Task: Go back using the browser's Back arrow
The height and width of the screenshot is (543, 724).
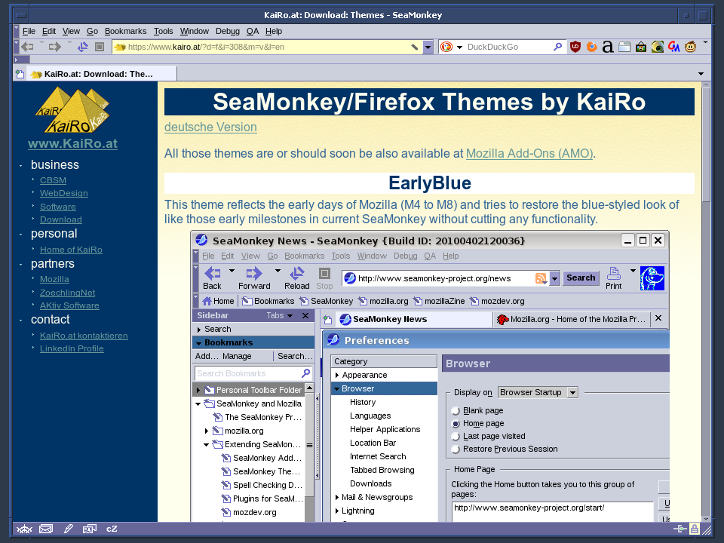Action: 28,47
